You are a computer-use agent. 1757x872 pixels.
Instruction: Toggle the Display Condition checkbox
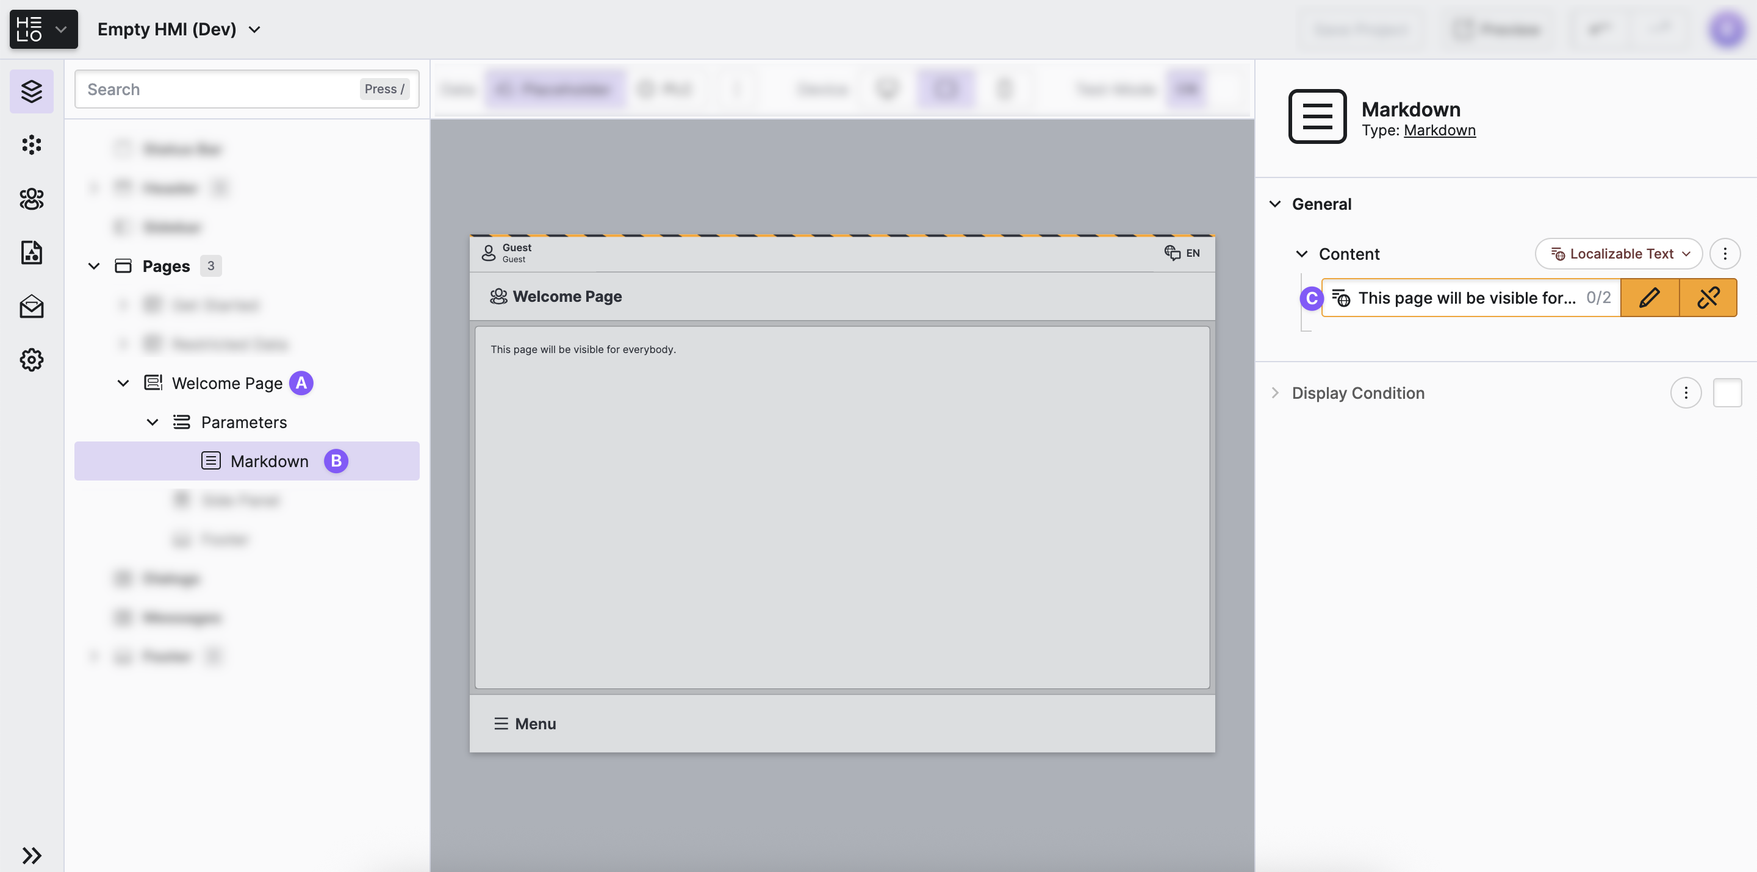point(1727,393)
